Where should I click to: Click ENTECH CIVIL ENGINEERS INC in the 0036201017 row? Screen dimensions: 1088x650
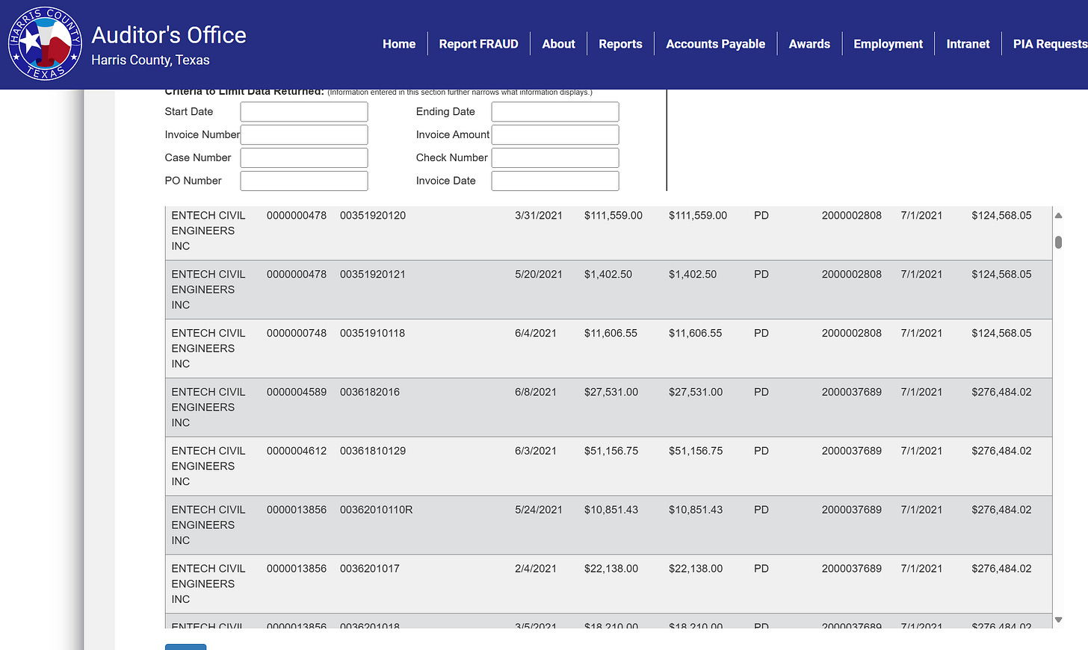[x=208, y=584]
